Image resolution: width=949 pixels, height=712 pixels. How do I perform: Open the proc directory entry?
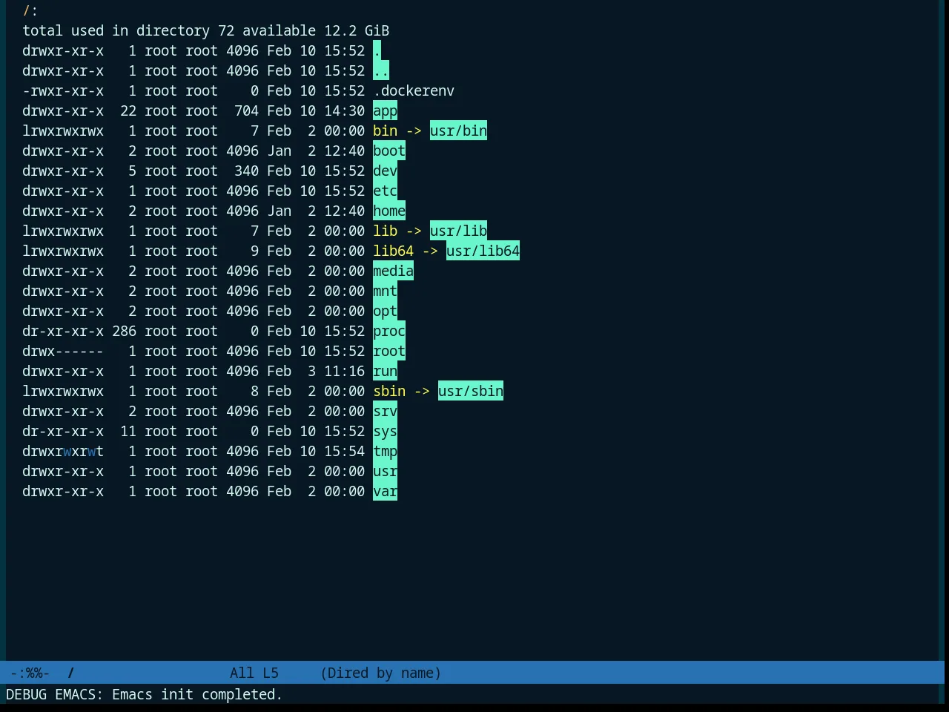coord(389,332)
